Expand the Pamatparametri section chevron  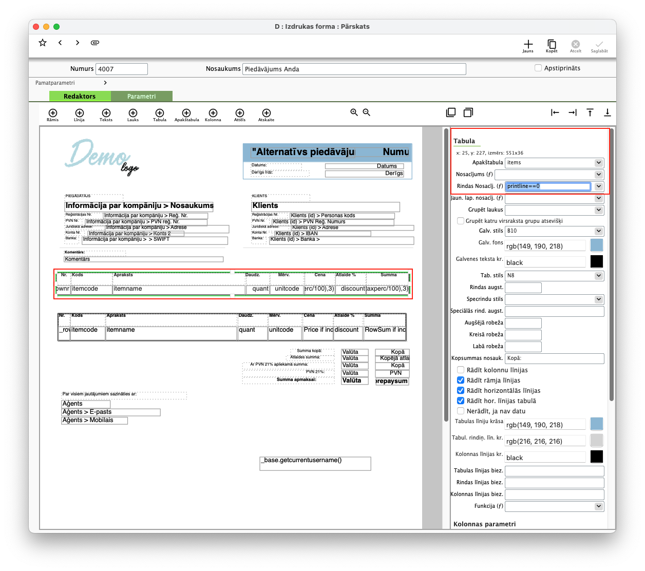105,83
